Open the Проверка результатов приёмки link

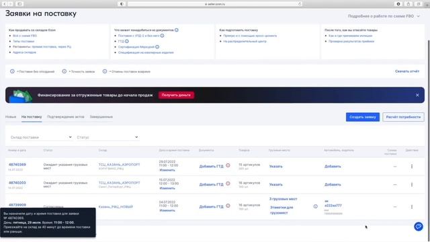(351, 41)
